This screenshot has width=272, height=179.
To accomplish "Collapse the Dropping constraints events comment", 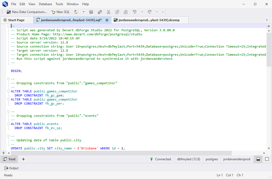I will click(x=8, y=112).
